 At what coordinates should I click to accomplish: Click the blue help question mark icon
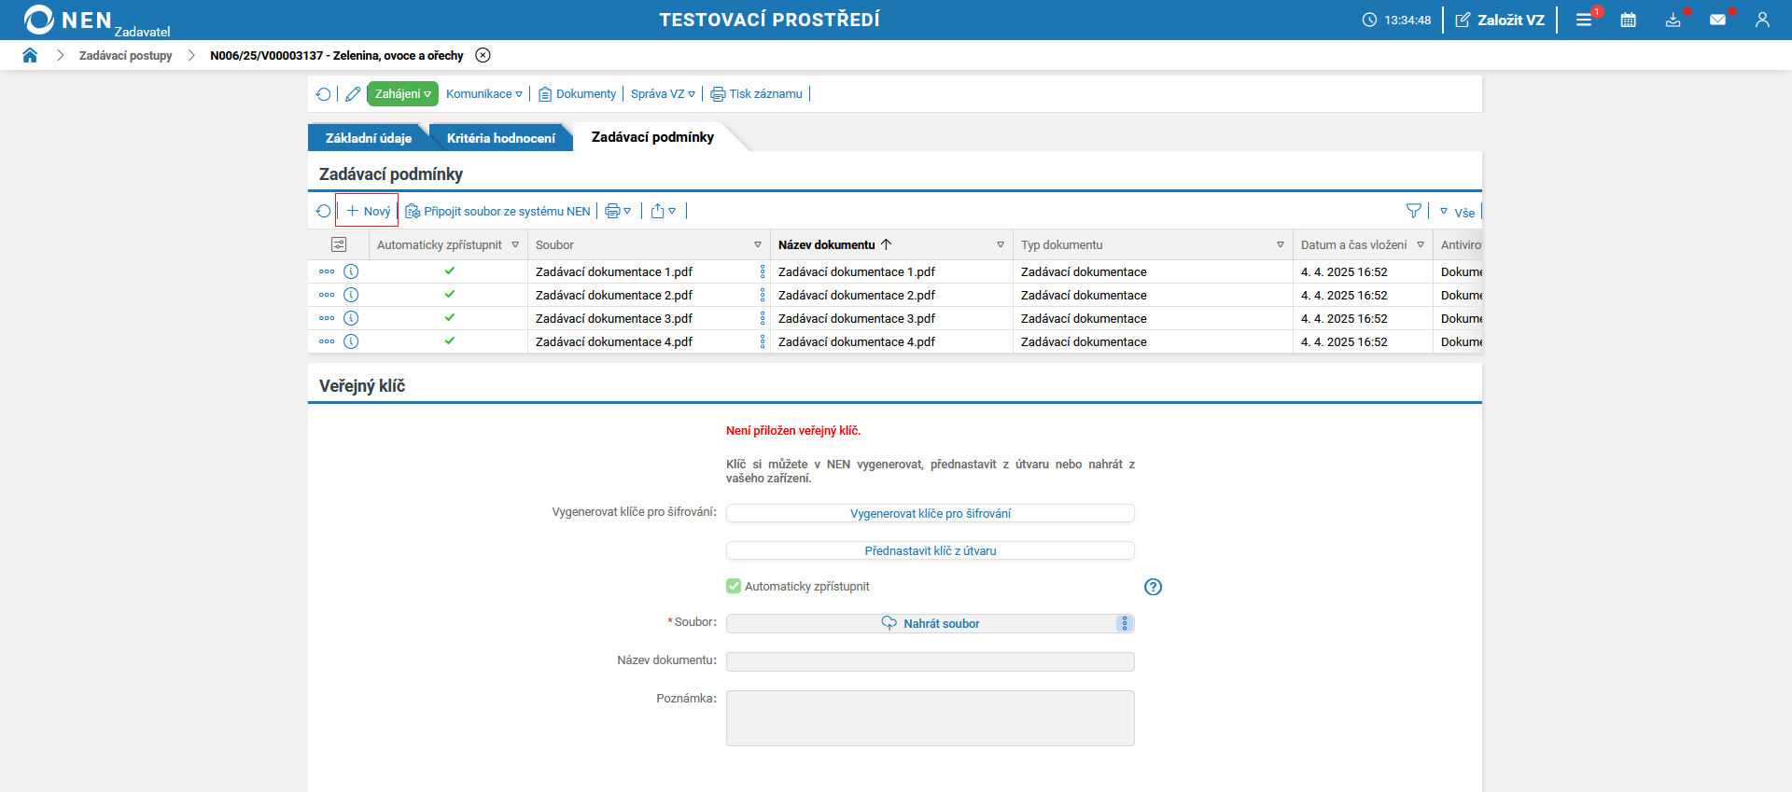(x=1153, y=587)
